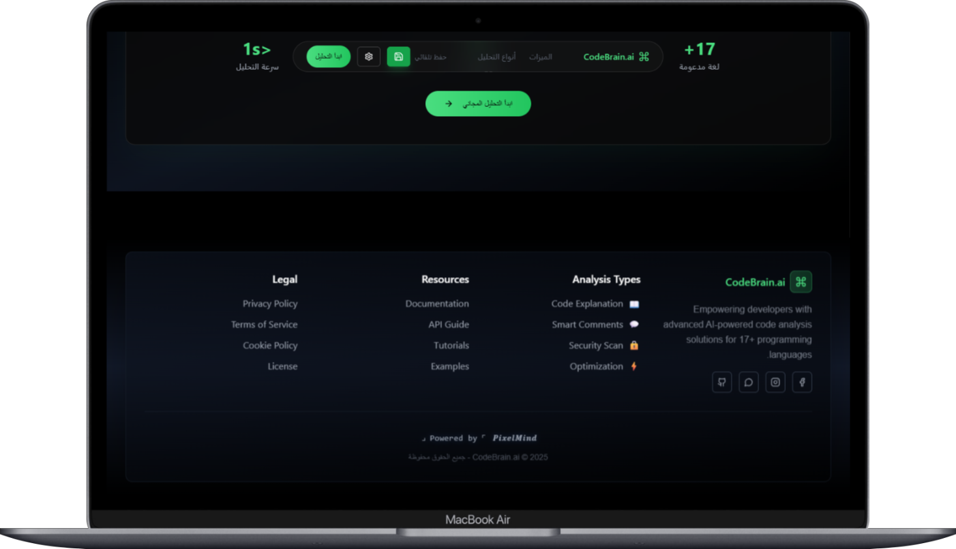
Task: Open the Facebook social icon
Action: pos(801,382)
